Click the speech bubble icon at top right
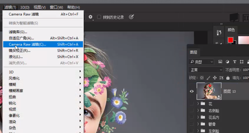The height and width of the screenshot is (133, 249). point(234,17)
